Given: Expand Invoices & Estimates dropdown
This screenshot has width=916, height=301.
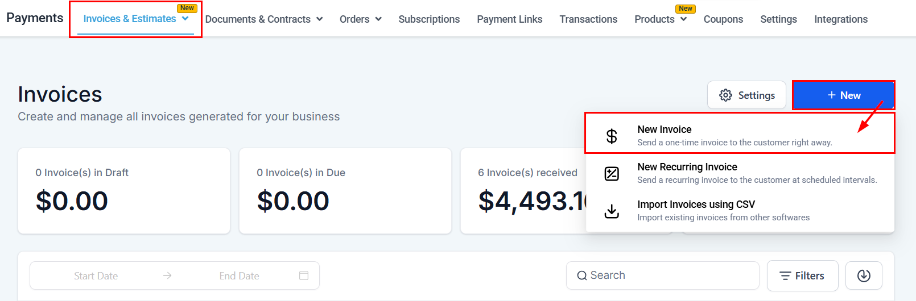Looking at the screenshot, I should point(185,19).
